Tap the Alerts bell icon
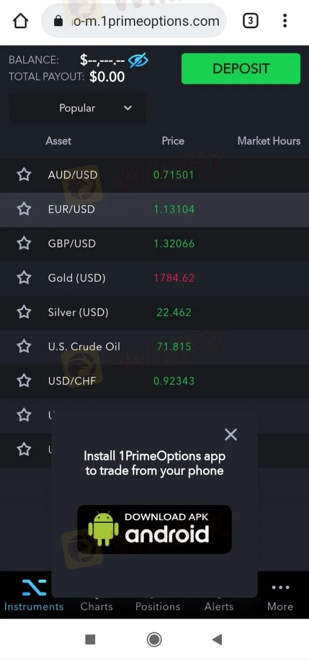The image size is (309, 660). coord(218,587)
